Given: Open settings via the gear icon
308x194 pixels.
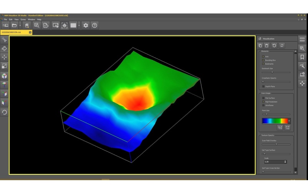Looking at the screenshot, I should click(x=85, y=25).
